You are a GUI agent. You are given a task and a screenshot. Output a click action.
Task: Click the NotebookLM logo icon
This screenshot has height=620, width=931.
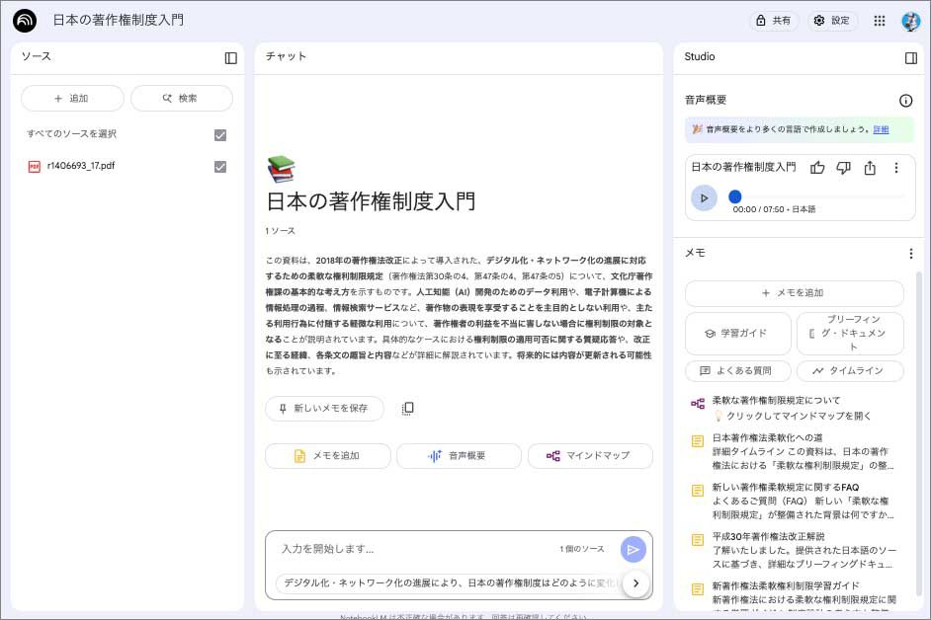pyautogui.click(x=26, y=21)
